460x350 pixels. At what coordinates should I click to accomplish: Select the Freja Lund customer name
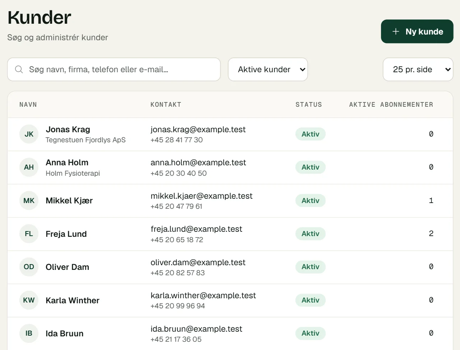[x=66, y=234]
